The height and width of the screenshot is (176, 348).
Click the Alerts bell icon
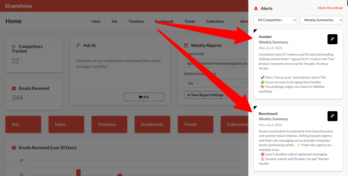pyautogui.click(x=256, y=8)
